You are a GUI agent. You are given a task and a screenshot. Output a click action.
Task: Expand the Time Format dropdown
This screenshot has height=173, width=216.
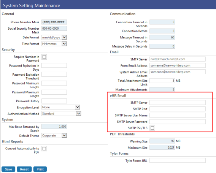point(54,44)
